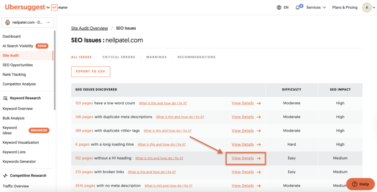Screen dimensions: 377x192
Task: Open Keyword Overview in sidebar
Action: [x=18, y=109]
